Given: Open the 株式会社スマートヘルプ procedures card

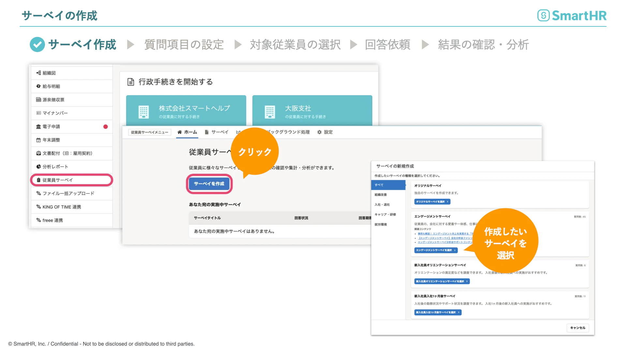Looking at the screenshot, I should click(186, 111).
